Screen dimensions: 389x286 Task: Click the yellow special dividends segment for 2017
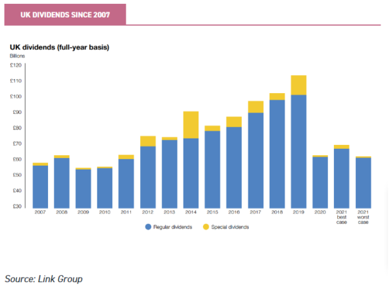click(256, 107)
